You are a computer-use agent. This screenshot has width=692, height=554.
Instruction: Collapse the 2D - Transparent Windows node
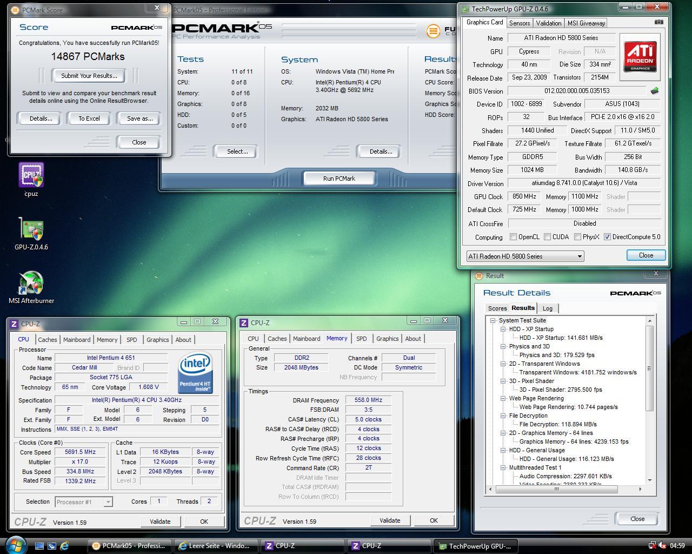tap(503, 364)
